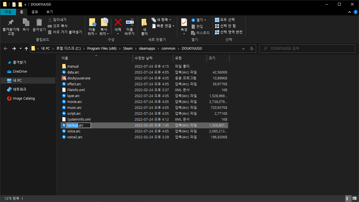Click the steamapps breadcrumb

(147, 49)
